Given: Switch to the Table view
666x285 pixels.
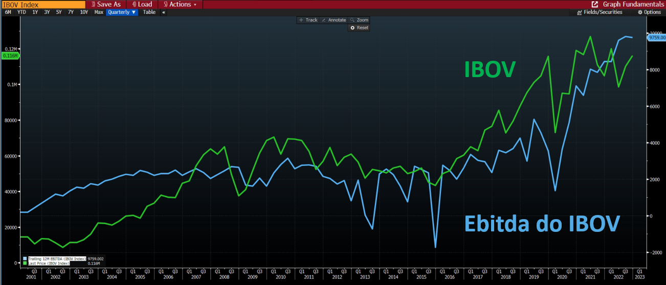Looking at the screenshot, I should click(149, 12).
